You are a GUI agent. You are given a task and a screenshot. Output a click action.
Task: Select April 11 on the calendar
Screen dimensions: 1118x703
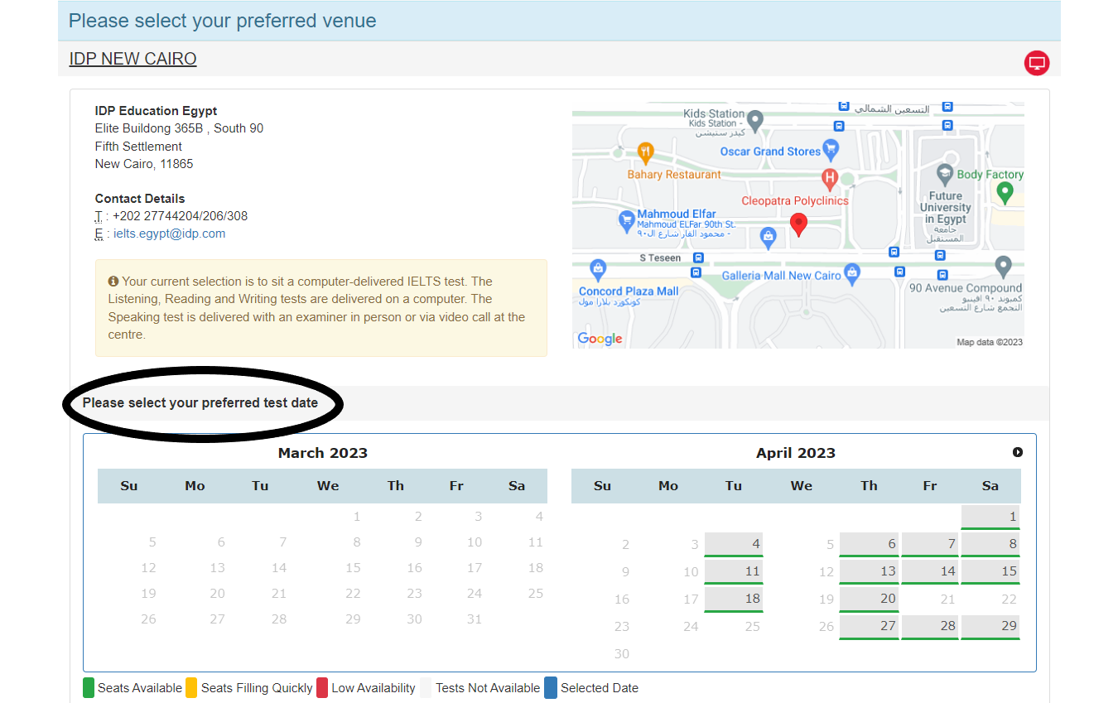(x=734, y=572)
